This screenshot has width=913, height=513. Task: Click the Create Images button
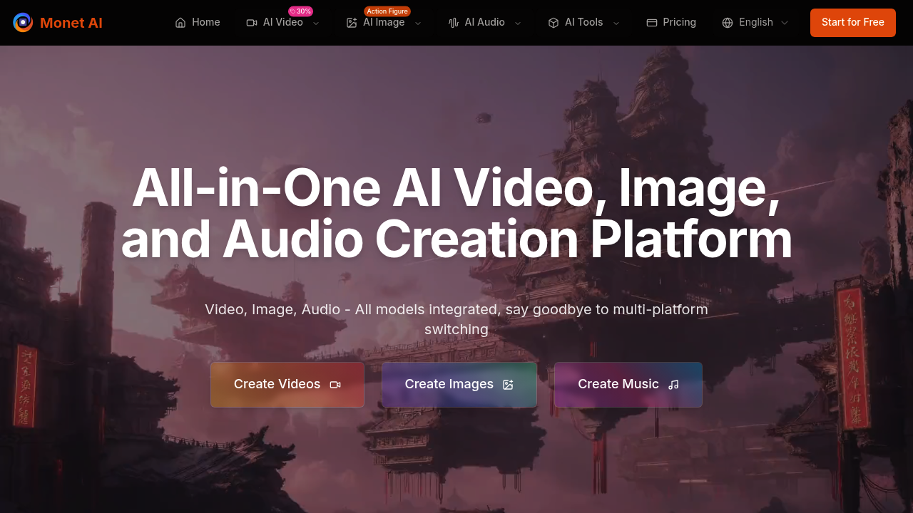click(459, 384)
